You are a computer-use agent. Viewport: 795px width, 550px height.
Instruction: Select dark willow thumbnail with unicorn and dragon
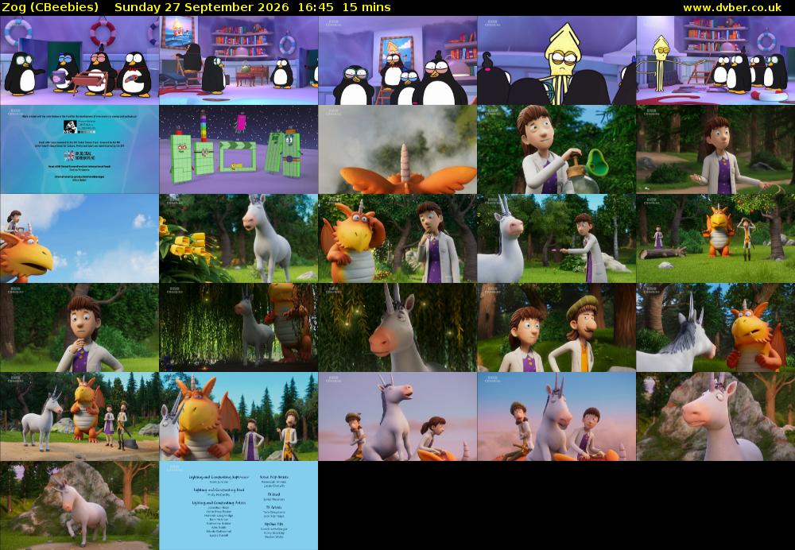click(x=238, y=327)
